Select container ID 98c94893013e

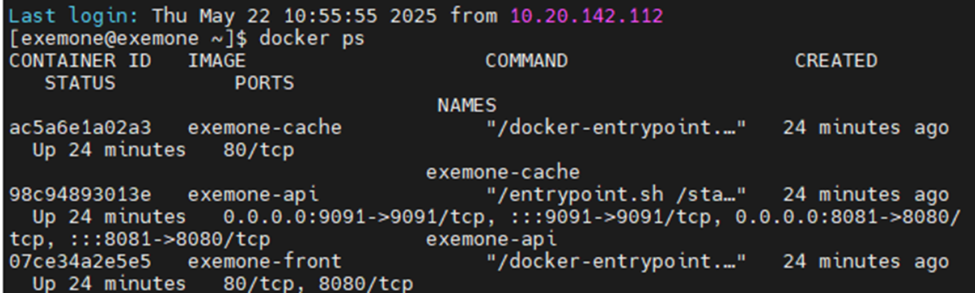[80, 194]
